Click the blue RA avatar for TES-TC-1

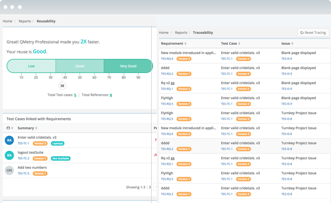(x=9, y=140)
